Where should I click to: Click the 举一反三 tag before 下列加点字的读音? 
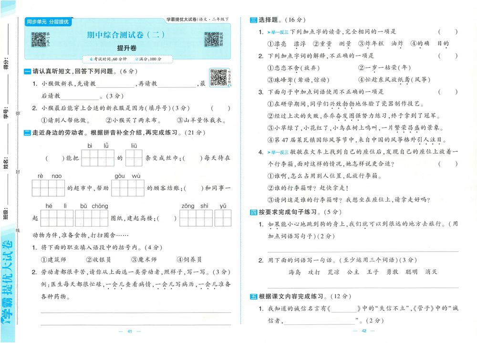[x=278, y=32]
